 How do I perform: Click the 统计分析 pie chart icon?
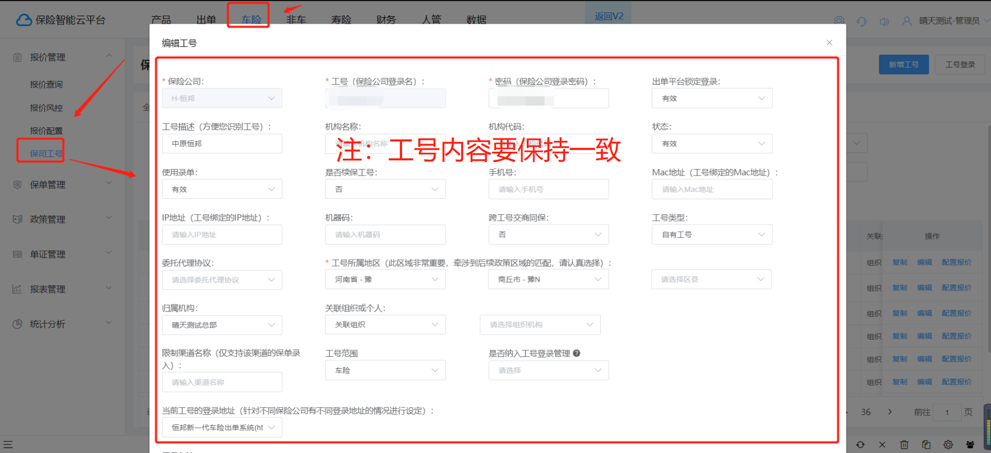pos(17,324)
